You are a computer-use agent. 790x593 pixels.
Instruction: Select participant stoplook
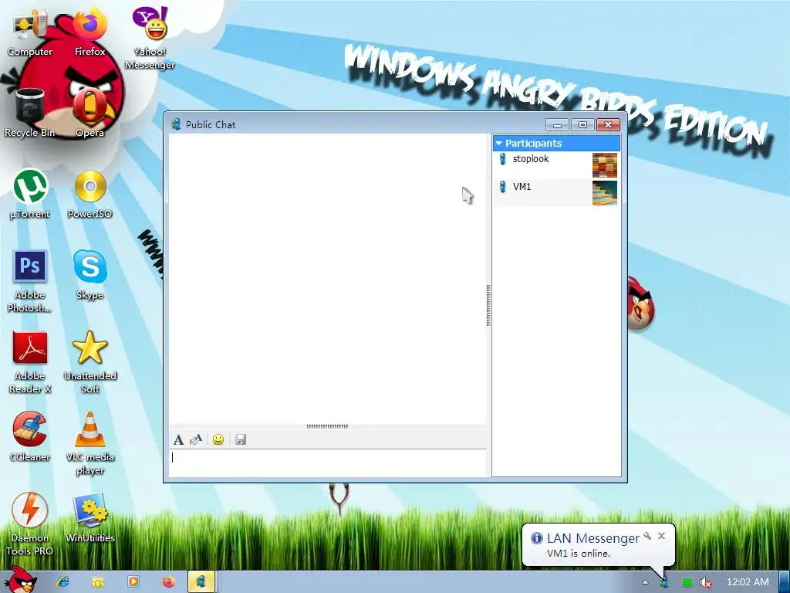click(x=556, y=165)
